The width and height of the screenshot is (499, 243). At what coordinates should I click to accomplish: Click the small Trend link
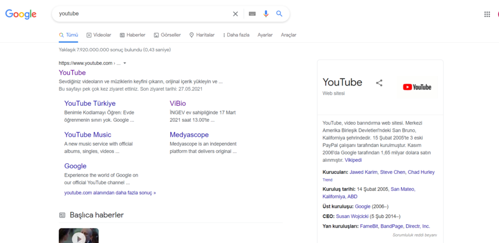(x=327, y=180)
